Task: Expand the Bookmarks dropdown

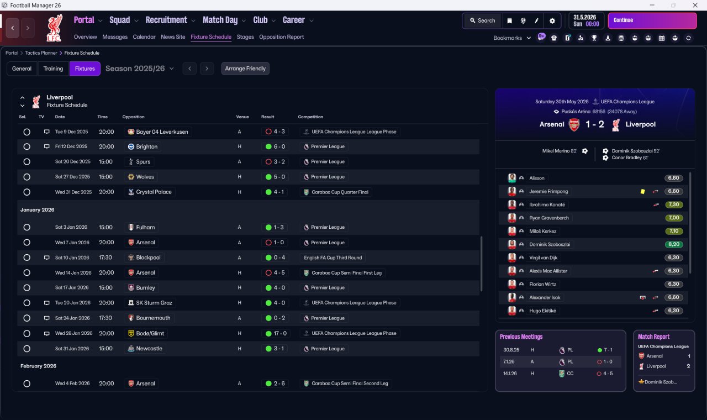Action: pos(512,38)
